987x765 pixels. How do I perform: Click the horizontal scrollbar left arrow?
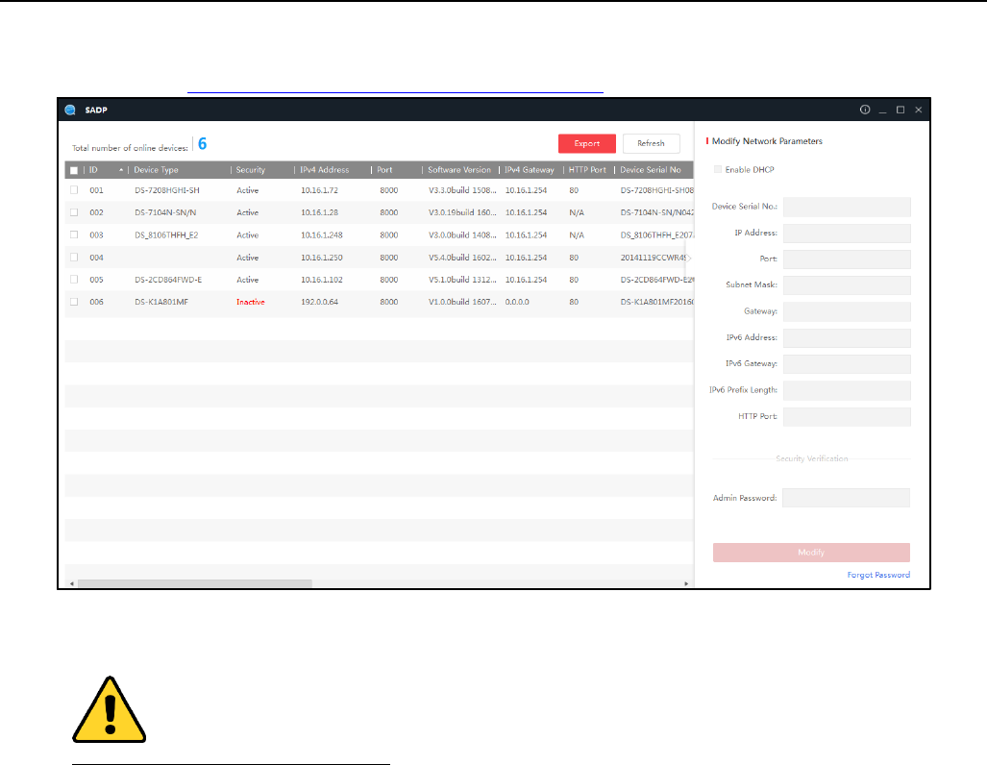tap(72, 583)
